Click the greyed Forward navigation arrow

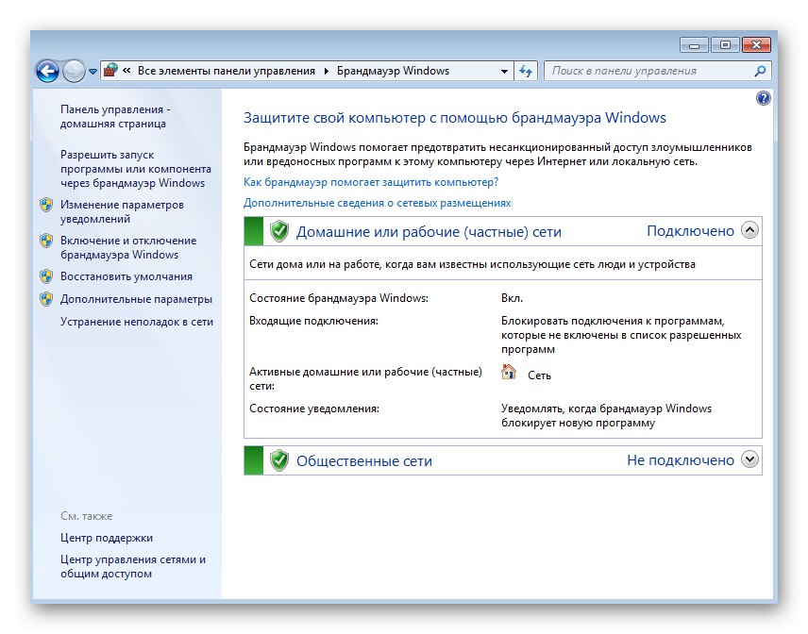pos(74,71)
